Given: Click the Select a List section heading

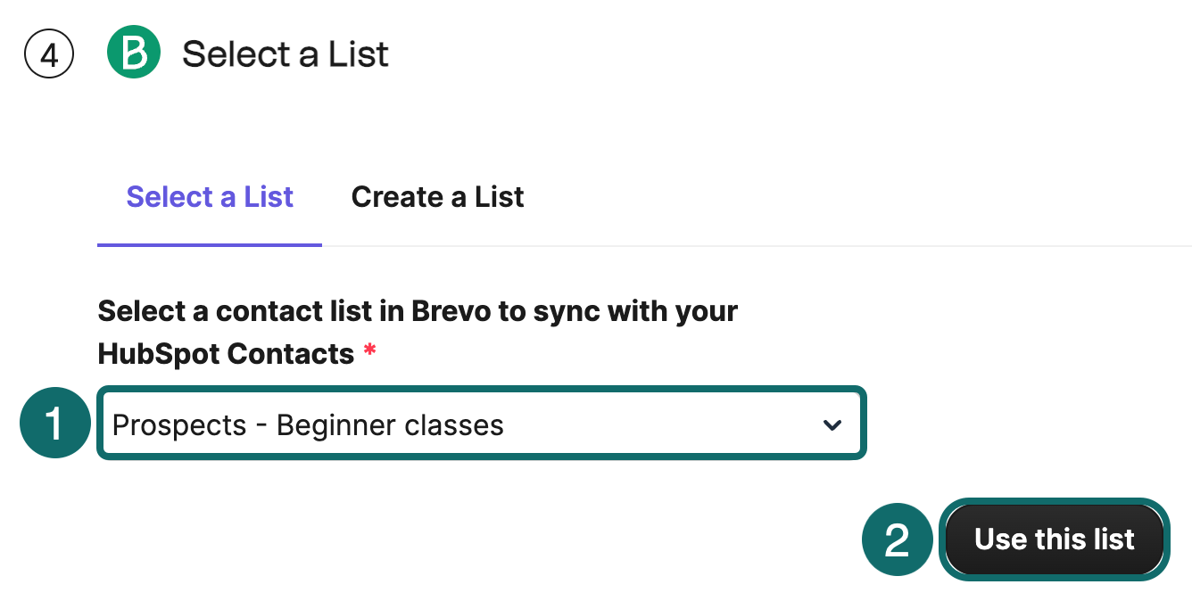Looking at the screenshot, I should pos(286,54).
